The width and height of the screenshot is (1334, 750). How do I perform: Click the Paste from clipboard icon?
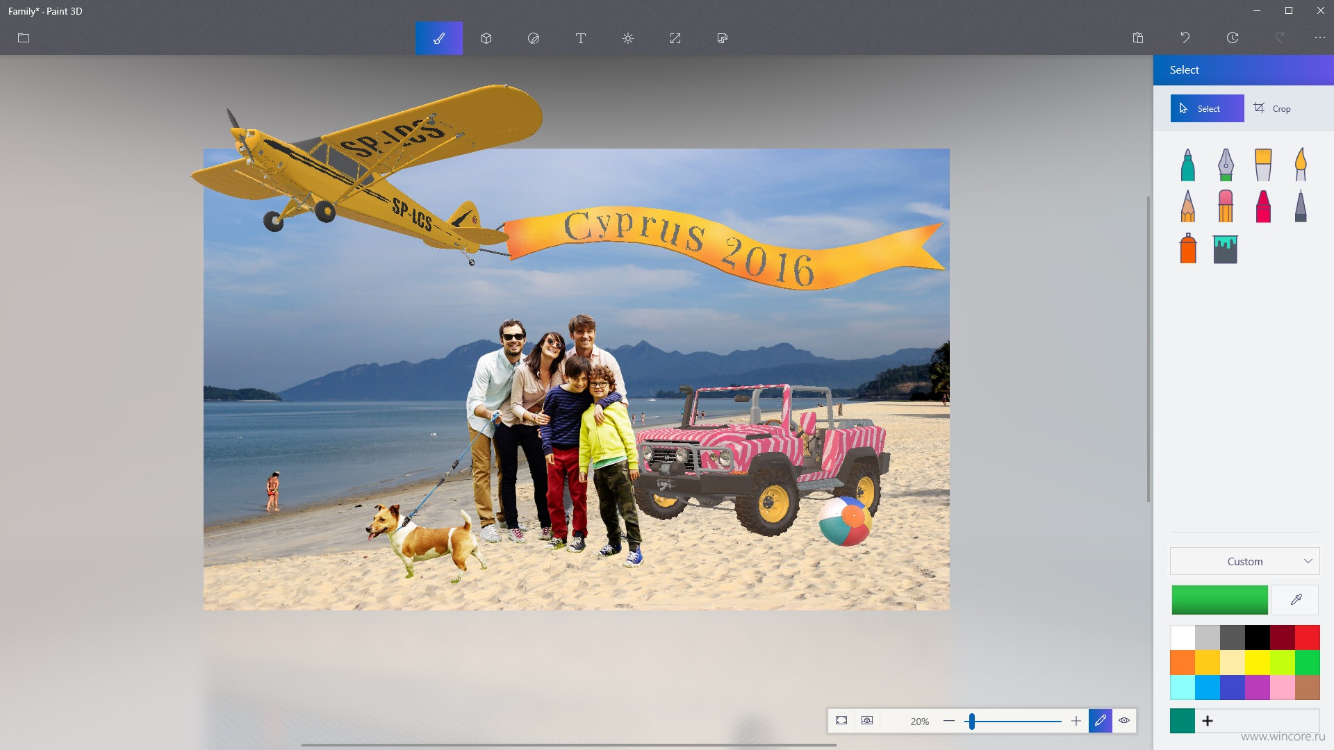tap(1138, 37)
